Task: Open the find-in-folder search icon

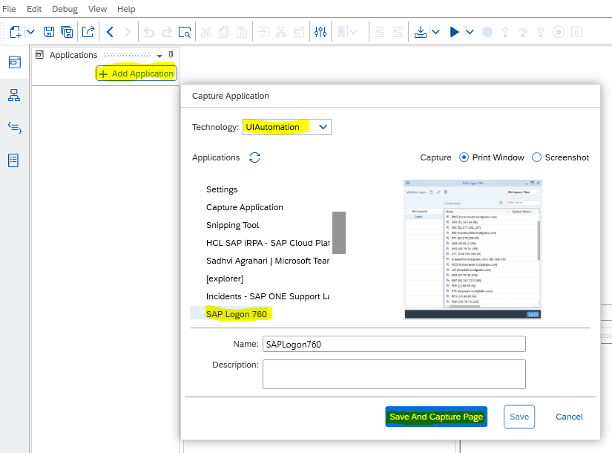Action: click(185, 32)
